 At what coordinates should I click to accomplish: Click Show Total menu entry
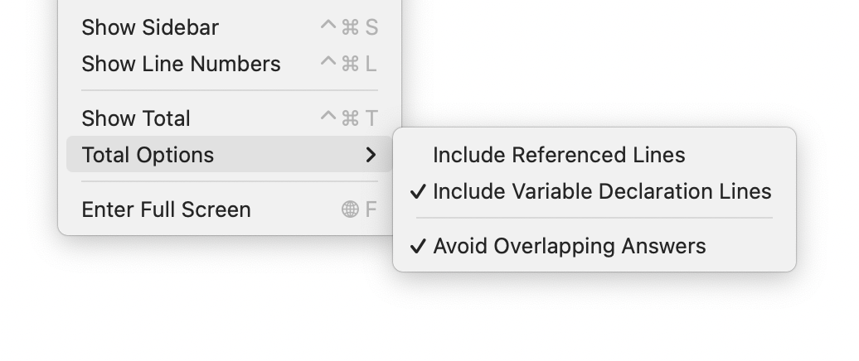pyautogui.click(x=230, y=118)
